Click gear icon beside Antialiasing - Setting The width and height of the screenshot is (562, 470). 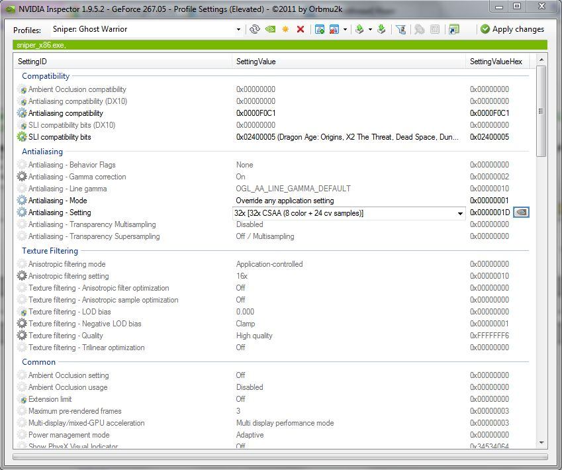coord(22,212)
